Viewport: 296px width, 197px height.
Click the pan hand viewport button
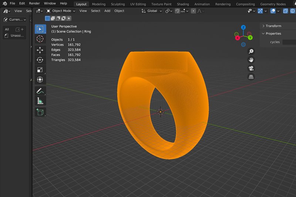pos(251,60)
